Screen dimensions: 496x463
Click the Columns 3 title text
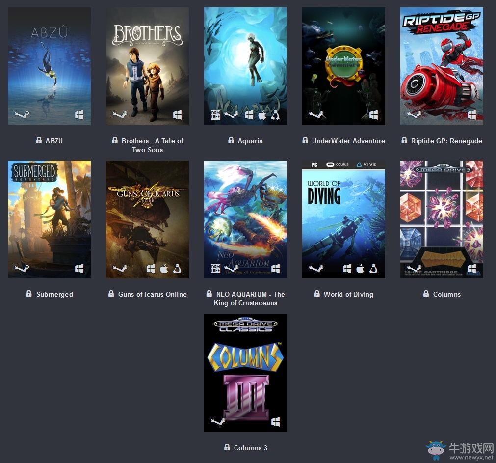tap(251, 448)
